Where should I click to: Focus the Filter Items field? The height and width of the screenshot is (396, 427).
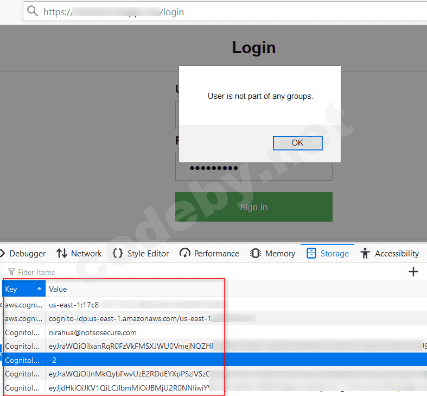coord(201,272)
